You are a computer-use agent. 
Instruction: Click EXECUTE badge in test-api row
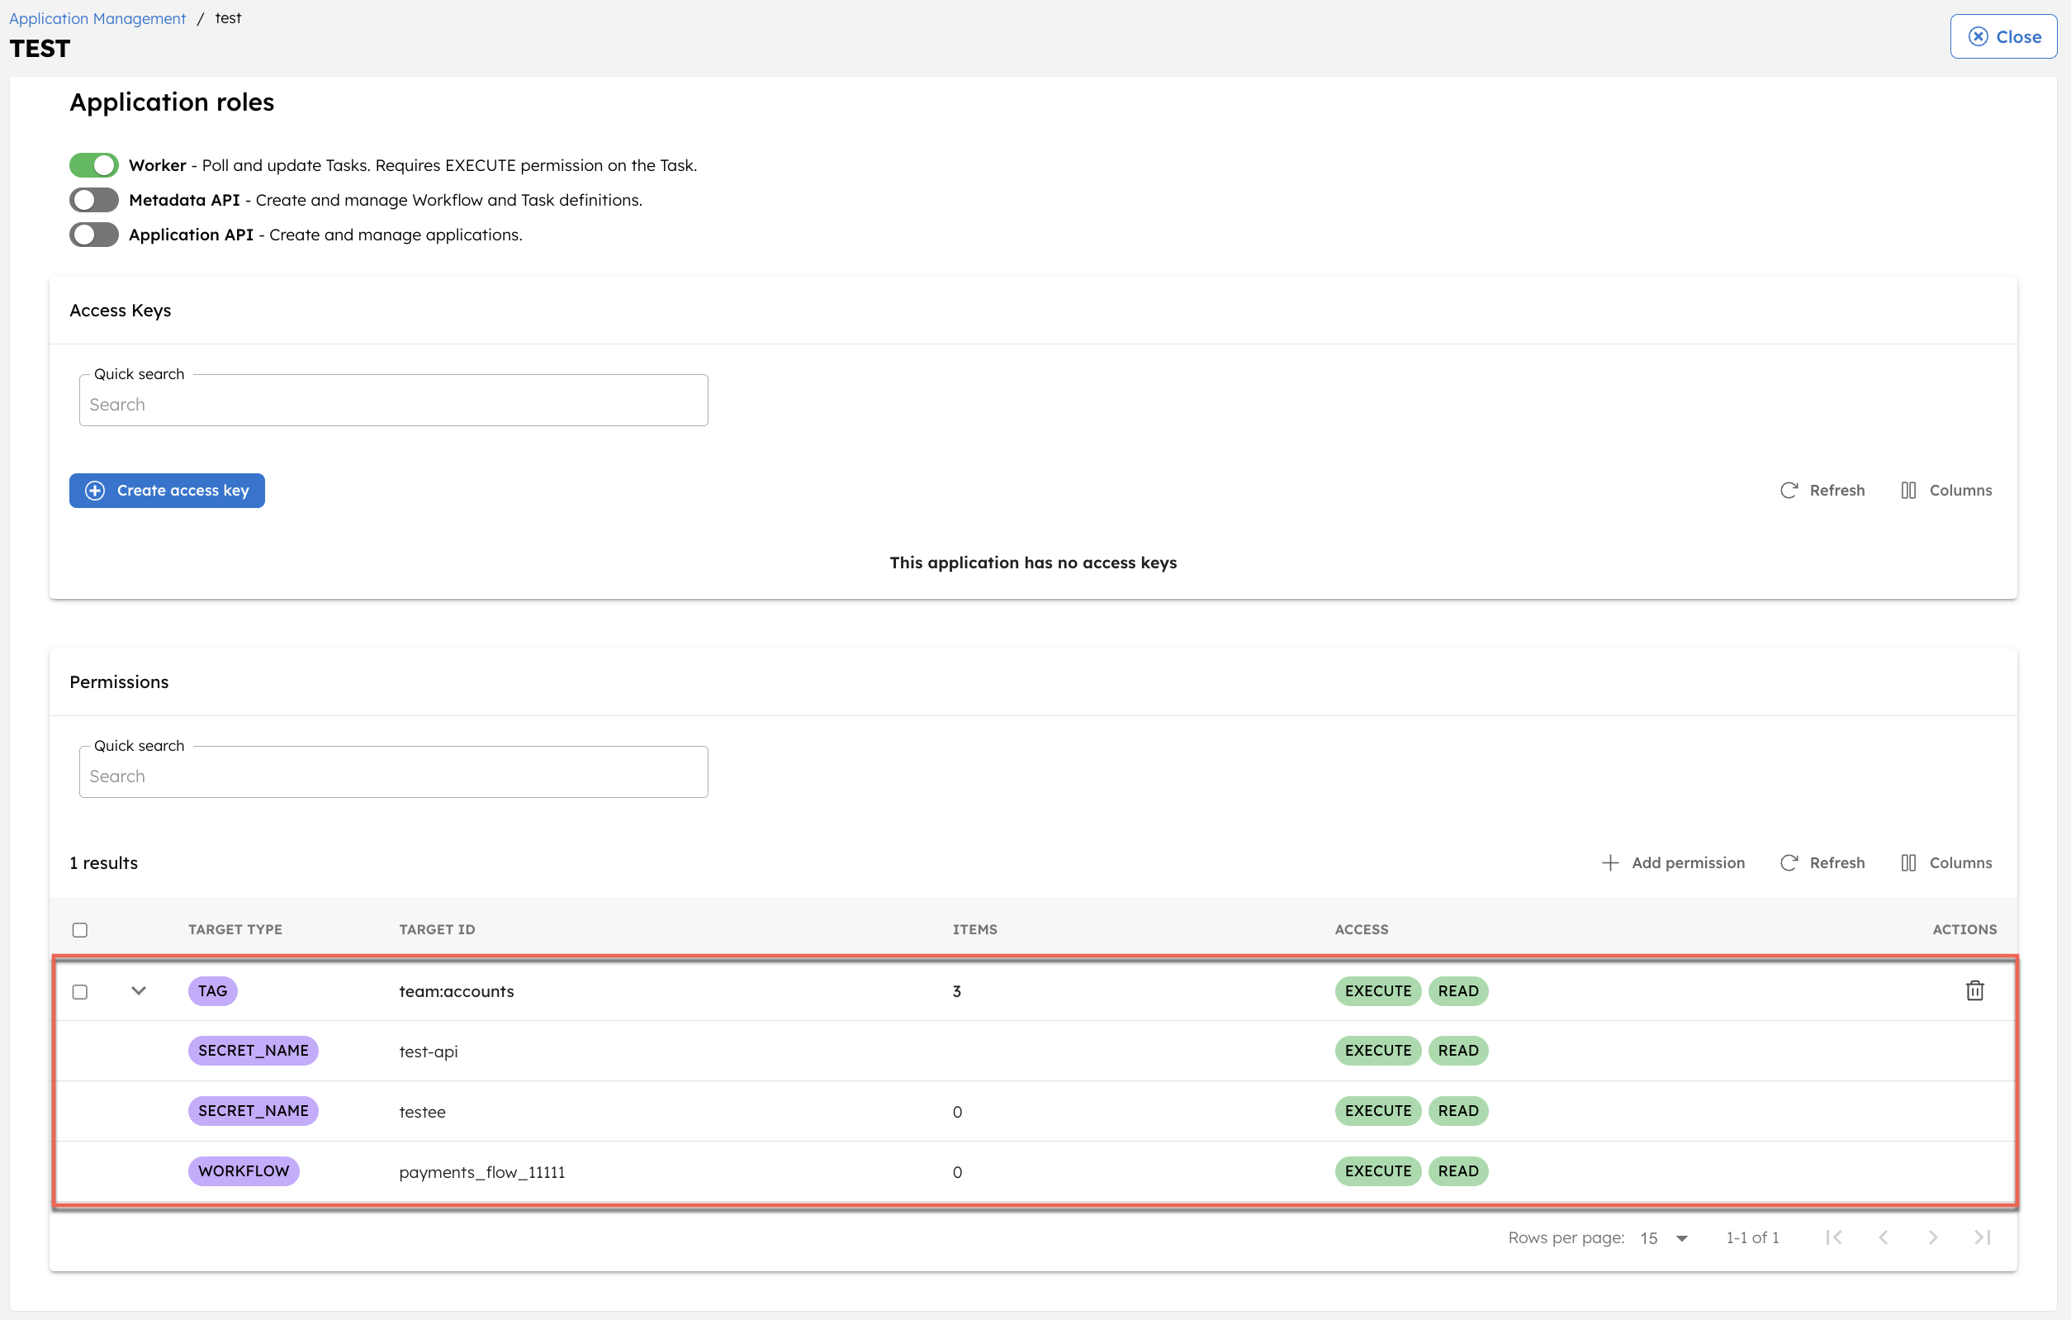[1377, 1050]
